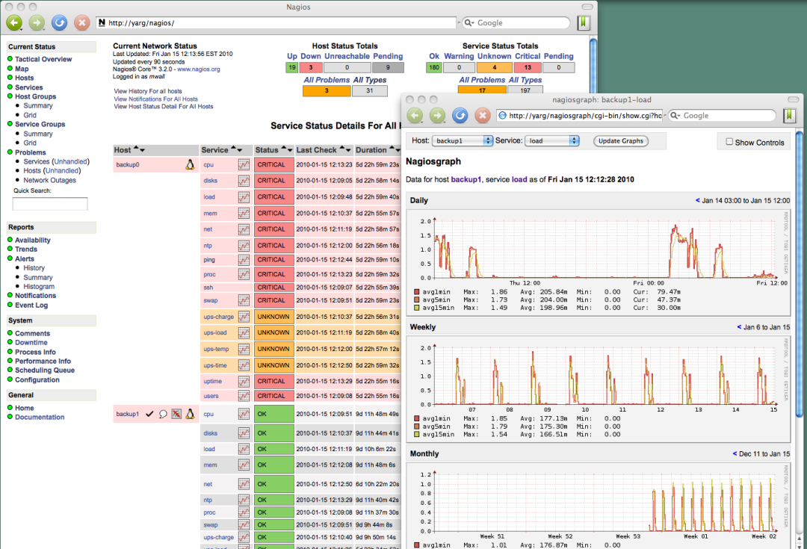This screenshot has width=807, height=549.
Task: Open Documentation in sidebar
Action: [40, 418]
